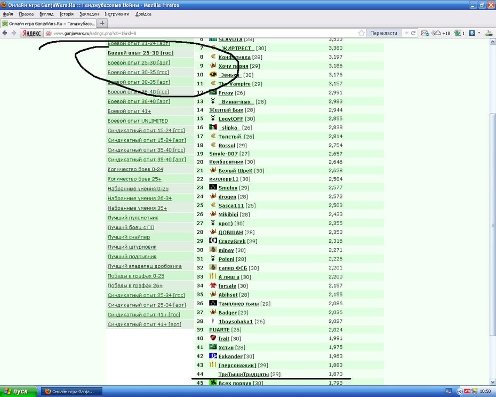The height and width of the screenshot is (397, 496).
Task: Open the Інструменти menu
Action: [117, 14]
